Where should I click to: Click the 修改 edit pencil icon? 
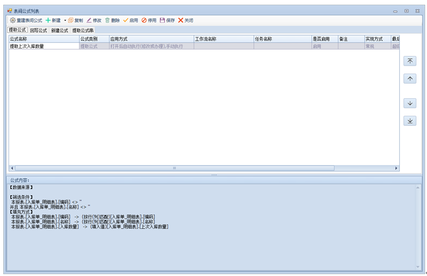(89, 20)
